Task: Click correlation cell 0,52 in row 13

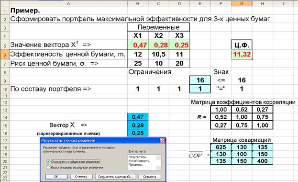Action: tap(242, 110)
